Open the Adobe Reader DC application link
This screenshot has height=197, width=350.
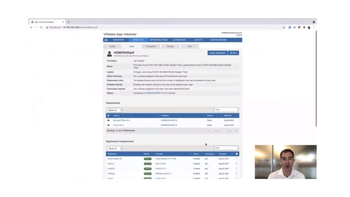115,159
